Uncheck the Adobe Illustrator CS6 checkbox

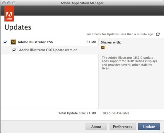[x=6, y=42]
